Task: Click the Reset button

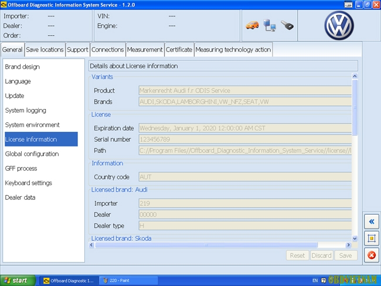Action: [297, 256]
